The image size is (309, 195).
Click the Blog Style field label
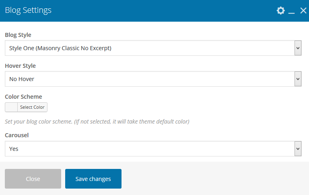(x=18, y=35)
